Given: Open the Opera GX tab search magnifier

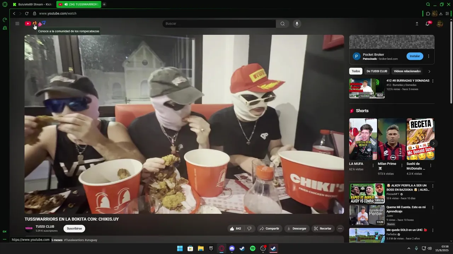Looking at the screenshot, I should coord(428,4).
